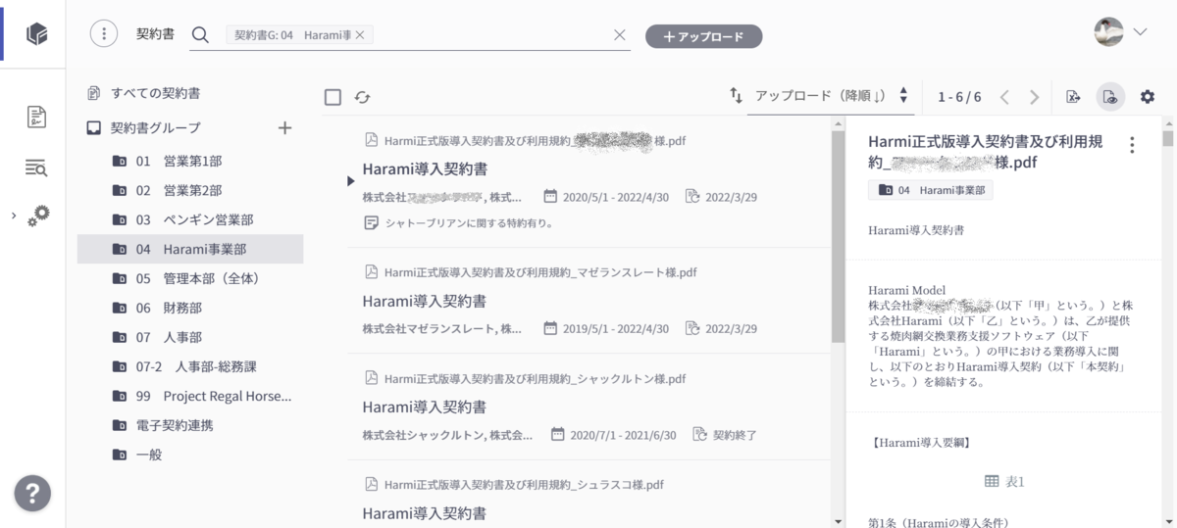Expand the first contract row triangle
This screenshot has height=528, width=1177.
pos(351,180)
